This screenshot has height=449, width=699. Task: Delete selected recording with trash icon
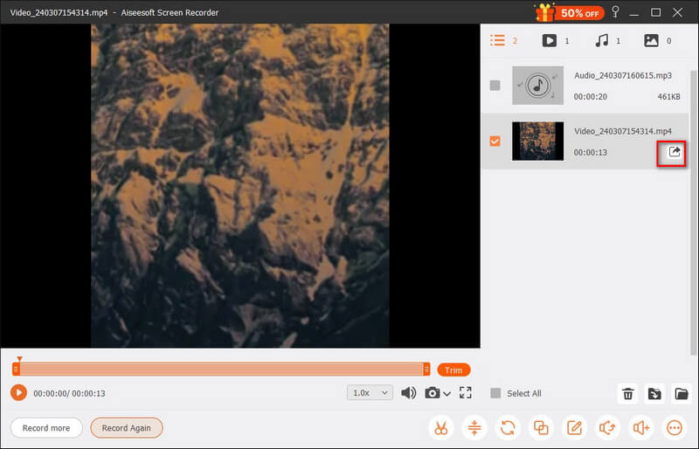(627, 394)
